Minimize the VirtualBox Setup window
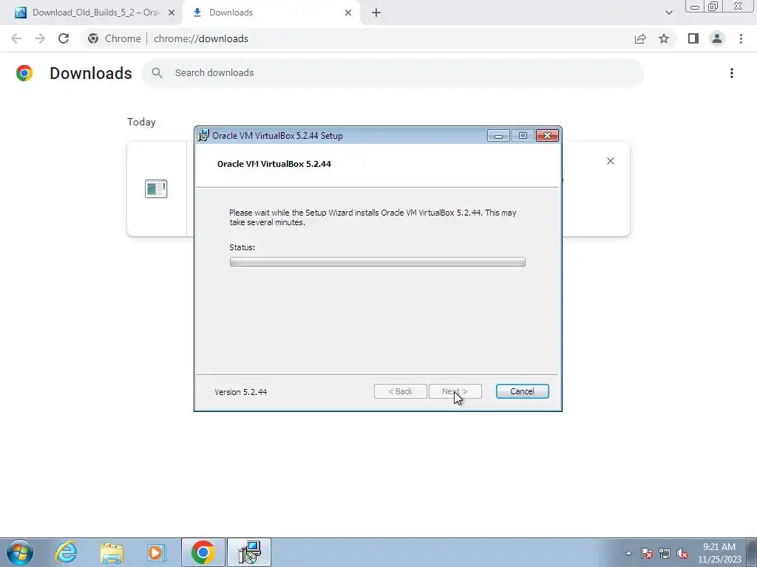Viewport: 757px width, 567px height. pyautogui.click(x=498, y=136)
